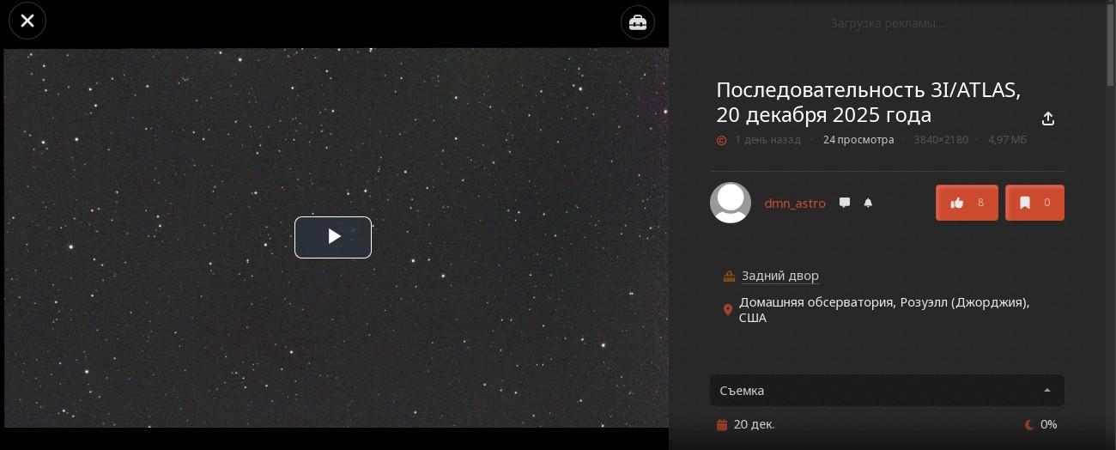
Task: Click the copyright license icon
Action: click(721, 140)
